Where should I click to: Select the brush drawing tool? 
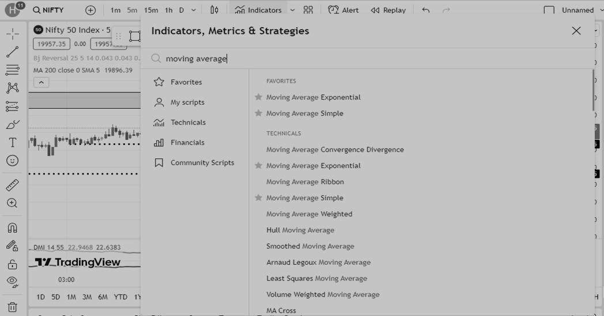tap(12, 124)
